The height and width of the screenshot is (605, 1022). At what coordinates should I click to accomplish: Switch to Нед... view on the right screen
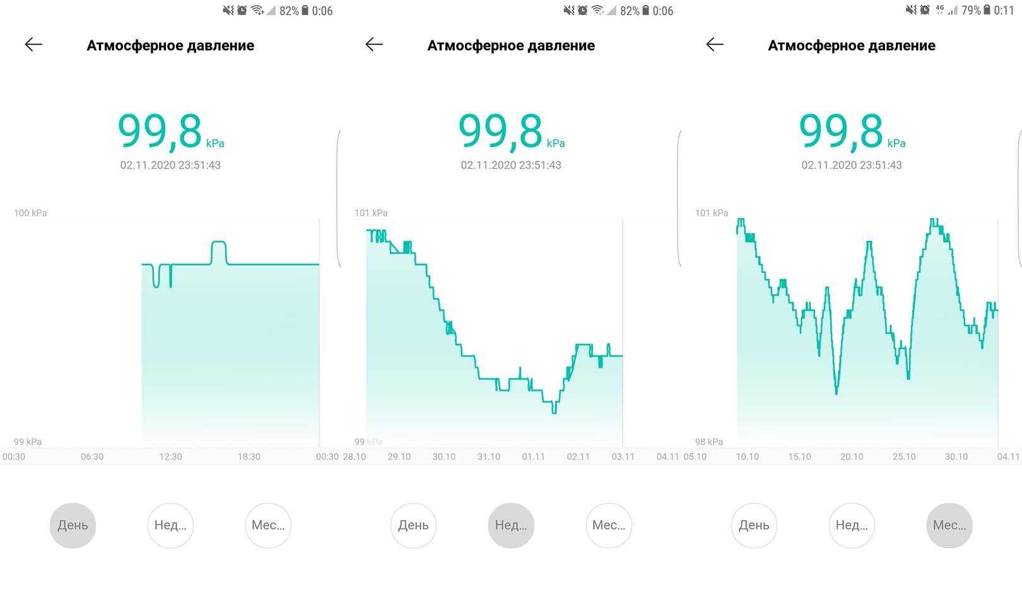(x=852, y=525)
